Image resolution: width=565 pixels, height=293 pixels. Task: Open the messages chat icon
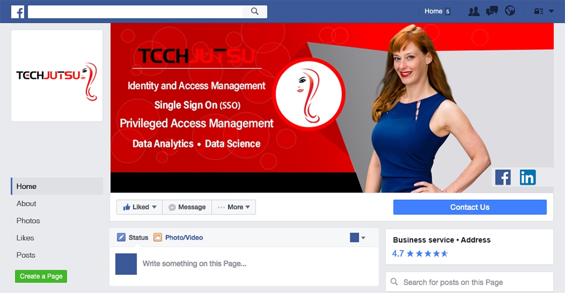pos(492,11)
